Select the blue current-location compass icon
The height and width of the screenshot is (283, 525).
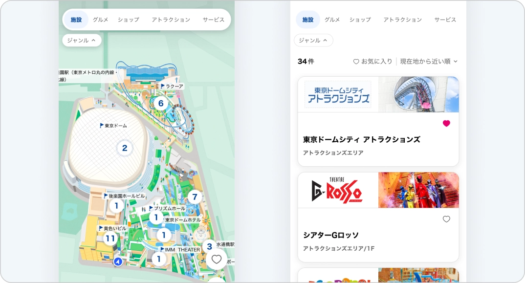click(x=117, y=261)
